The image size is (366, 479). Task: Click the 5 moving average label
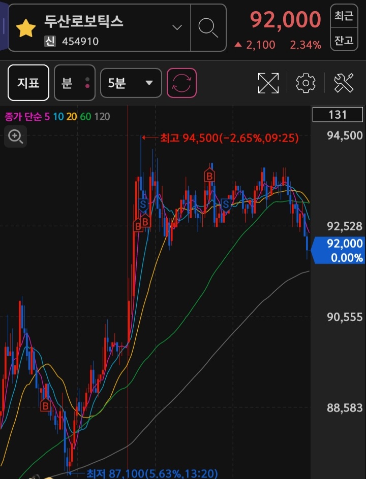coord(47,116)
